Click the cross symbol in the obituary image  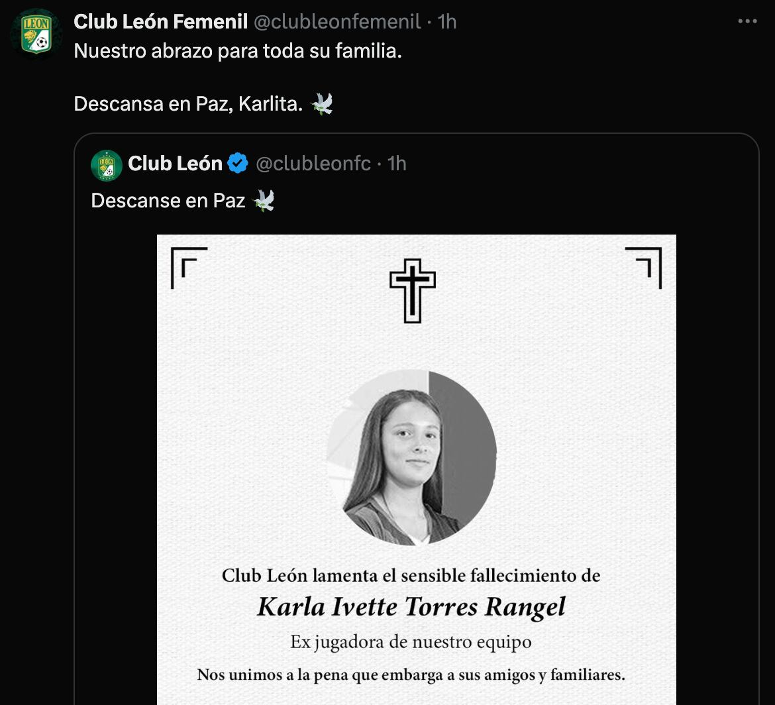412,290
